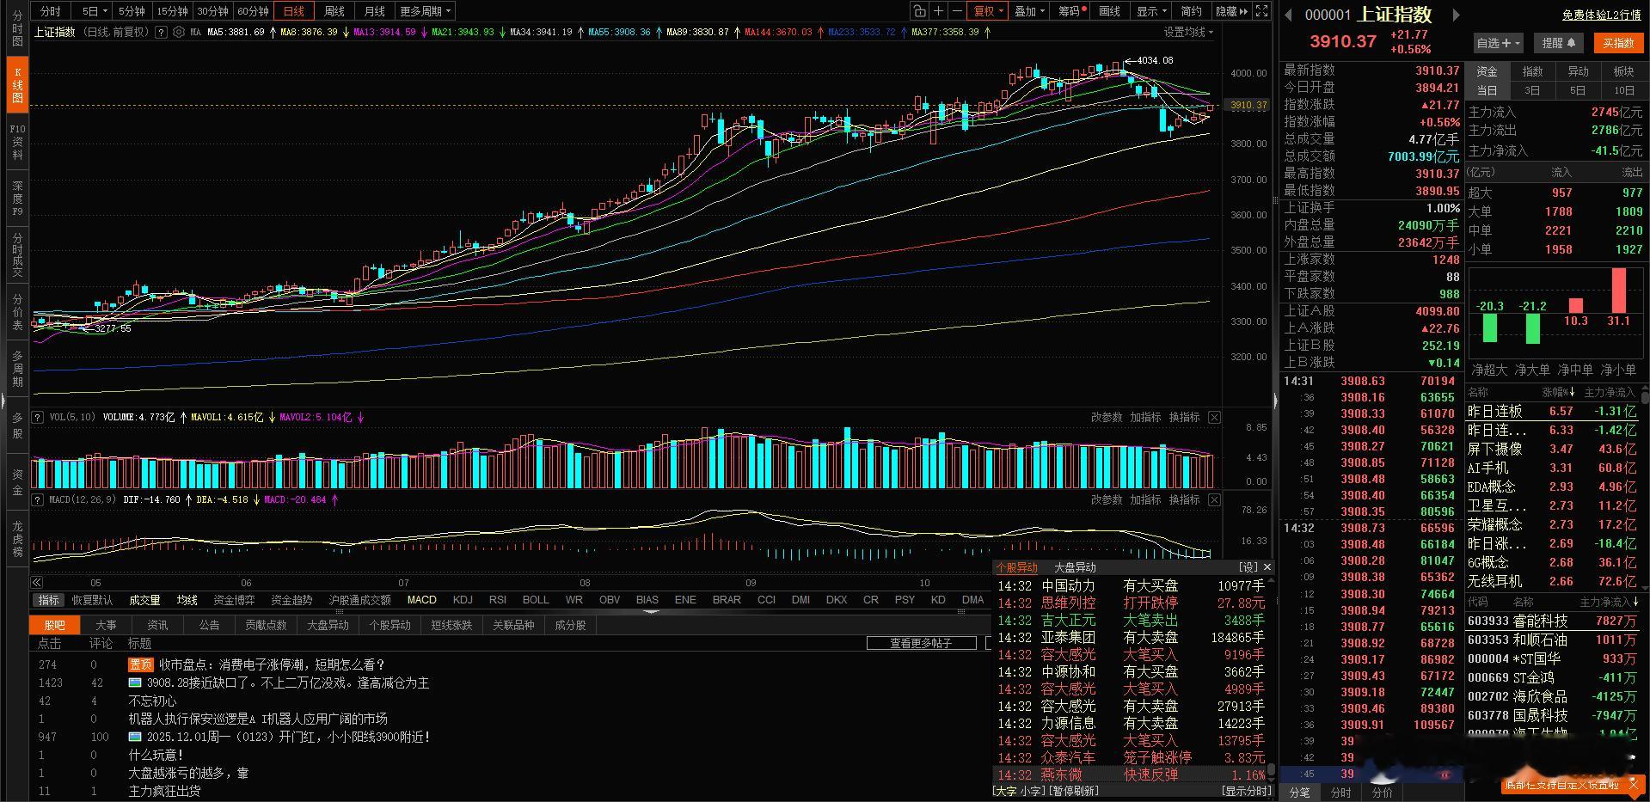Open 深度F9 in the left sidebar

tap(17, 199)
